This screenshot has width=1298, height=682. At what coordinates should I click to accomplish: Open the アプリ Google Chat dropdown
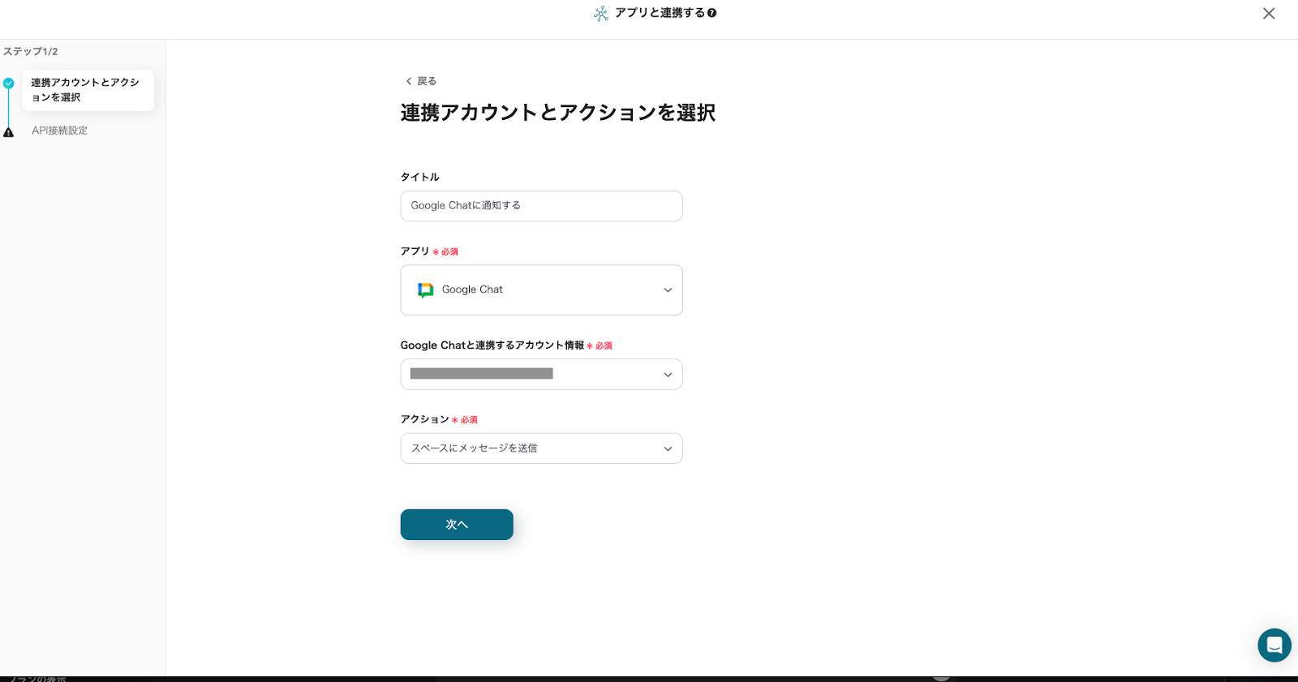(x=541, y=290)
